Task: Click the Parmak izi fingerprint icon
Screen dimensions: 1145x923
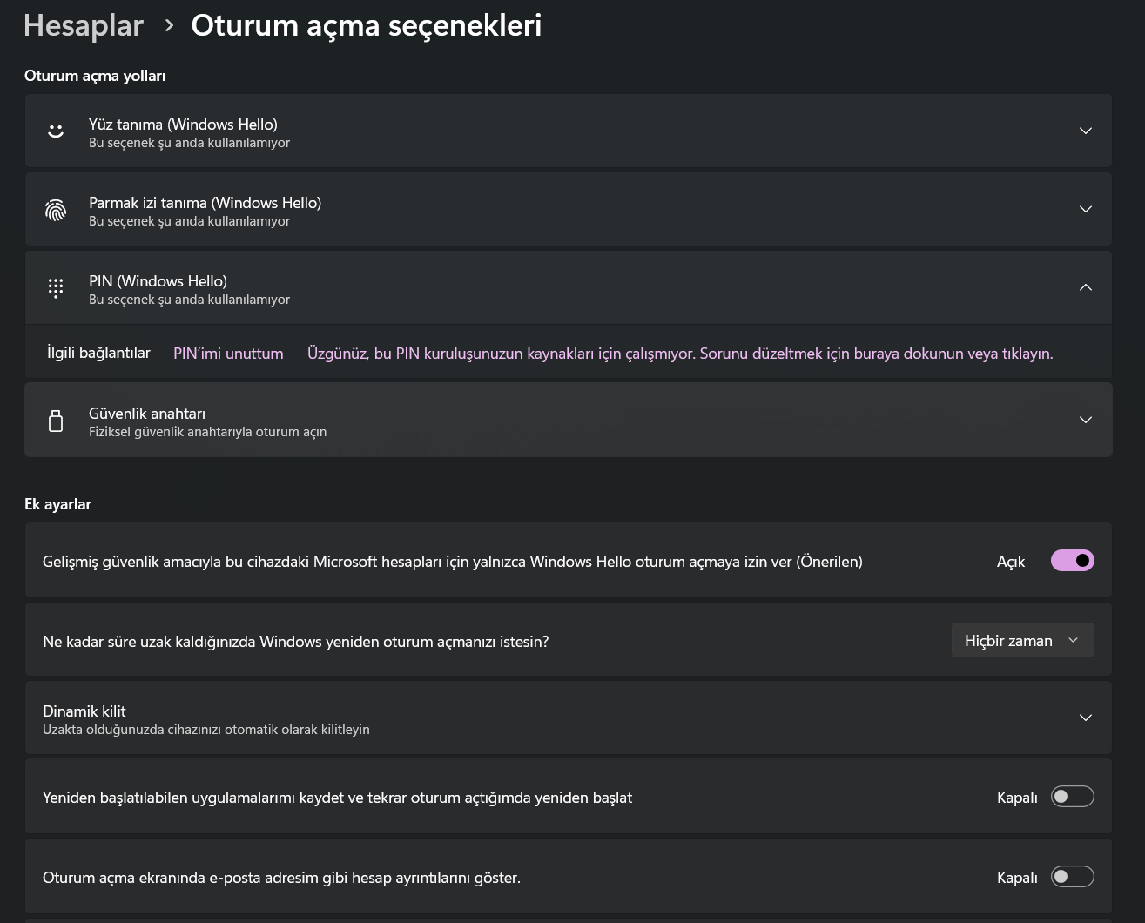Action: click(56, 209)
